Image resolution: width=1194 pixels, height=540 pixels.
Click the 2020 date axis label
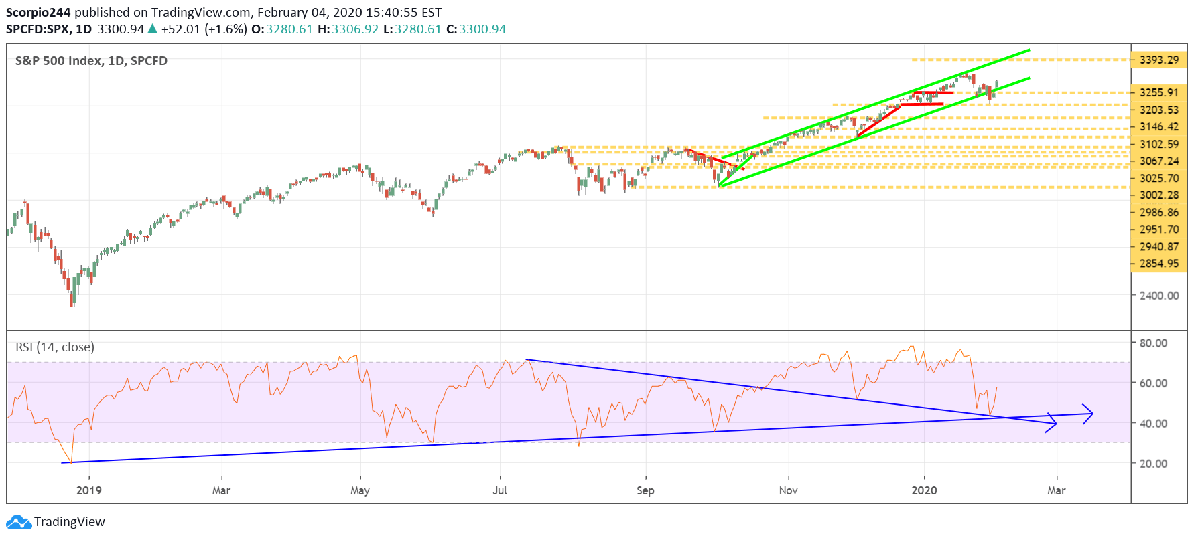pyautogui.click(x=925, y=490)
